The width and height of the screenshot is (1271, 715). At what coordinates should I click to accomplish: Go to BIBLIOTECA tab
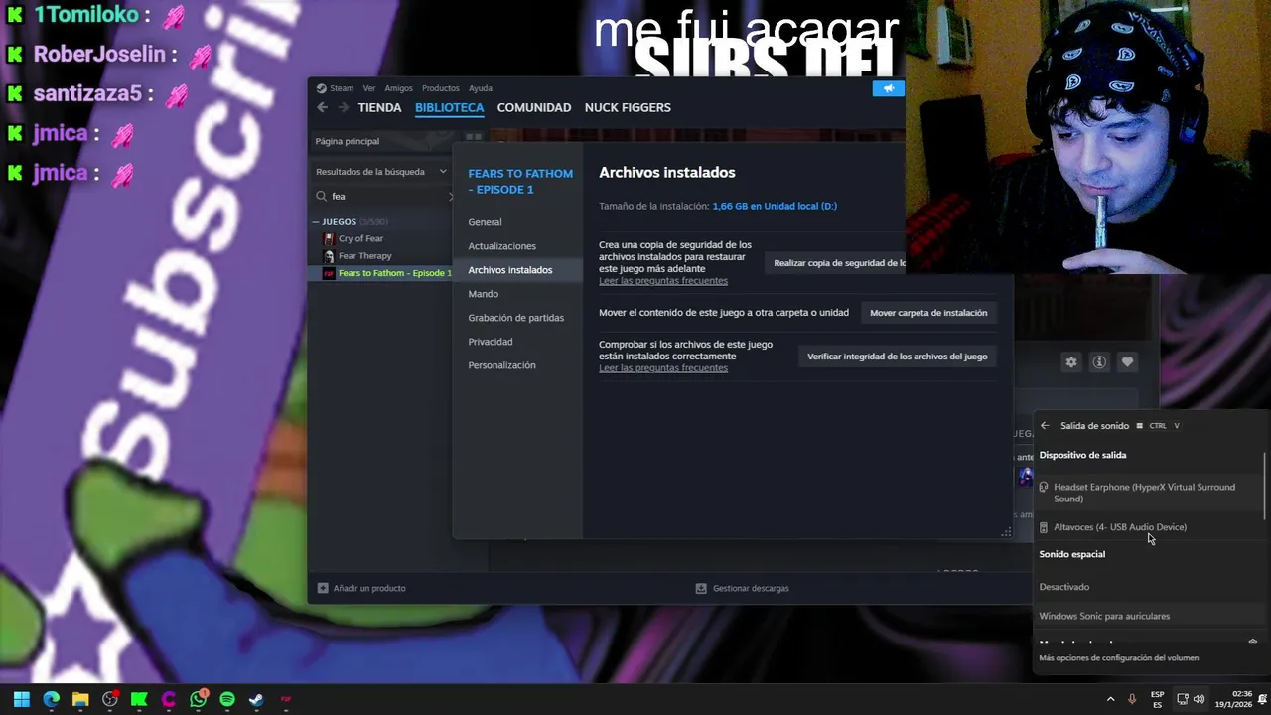pos(449,107)
